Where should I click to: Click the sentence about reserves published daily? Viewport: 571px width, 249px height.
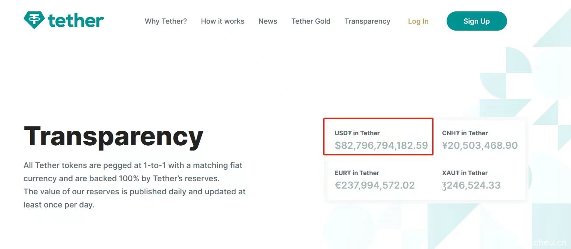[x=134, y=198]
